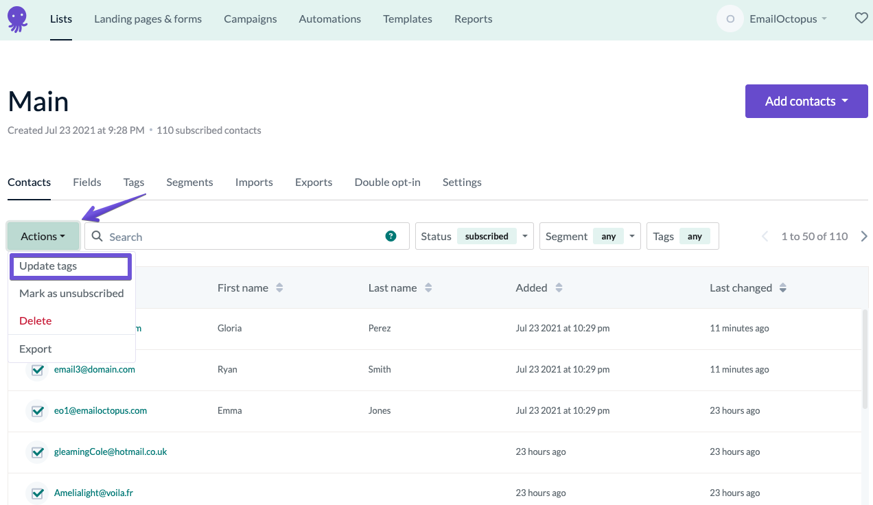Open the Campaigns section

point(251,19)
